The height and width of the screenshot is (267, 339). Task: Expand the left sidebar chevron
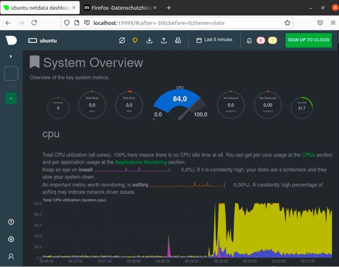[x=11, y=57]
